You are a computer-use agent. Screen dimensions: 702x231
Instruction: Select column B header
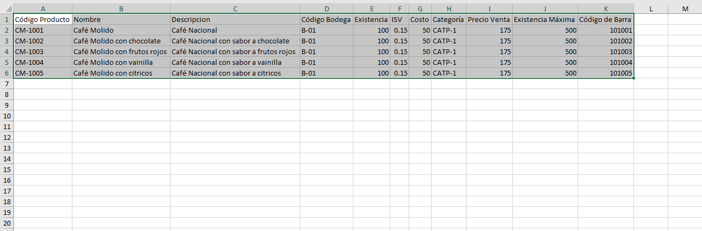coord(121,9)
